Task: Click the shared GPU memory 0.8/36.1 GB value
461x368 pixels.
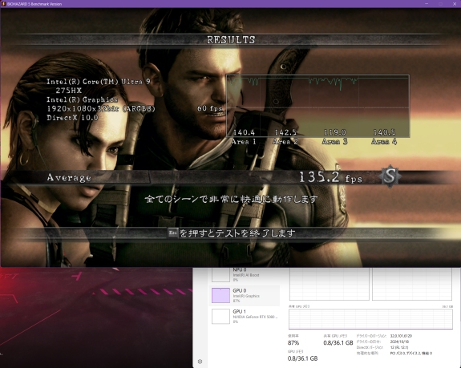Action: click(x=338, y=342)
